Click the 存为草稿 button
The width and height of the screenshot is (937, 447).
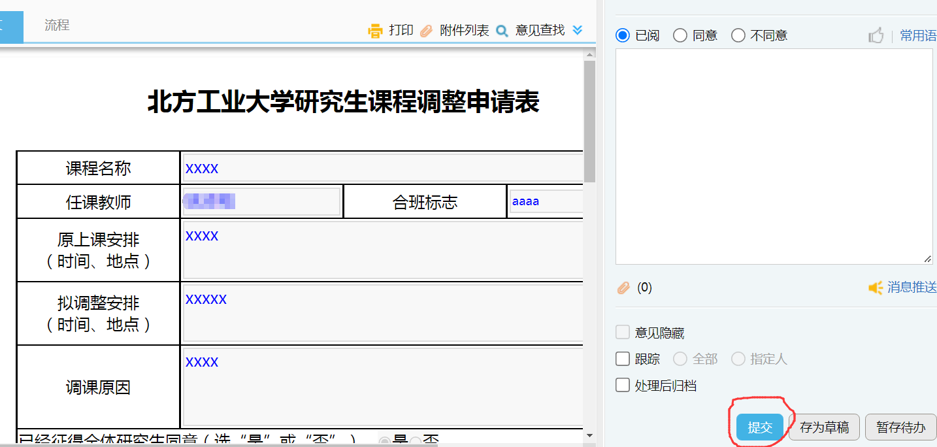pos(824,427)
